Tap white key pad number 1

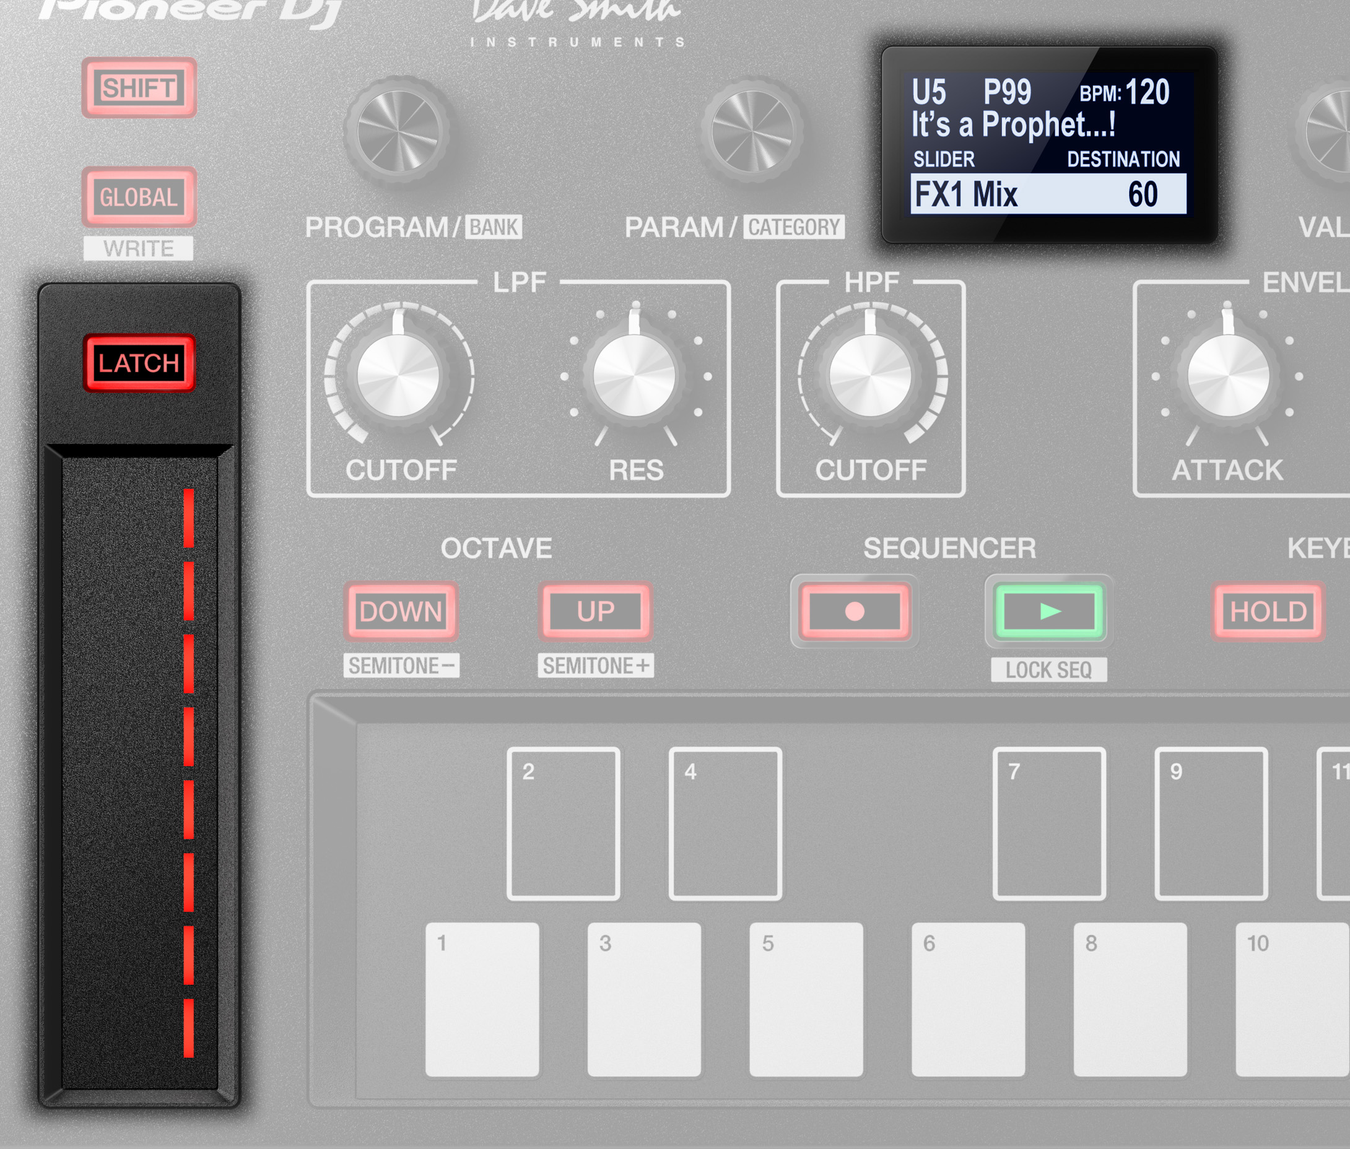click(x=482, y=999)
